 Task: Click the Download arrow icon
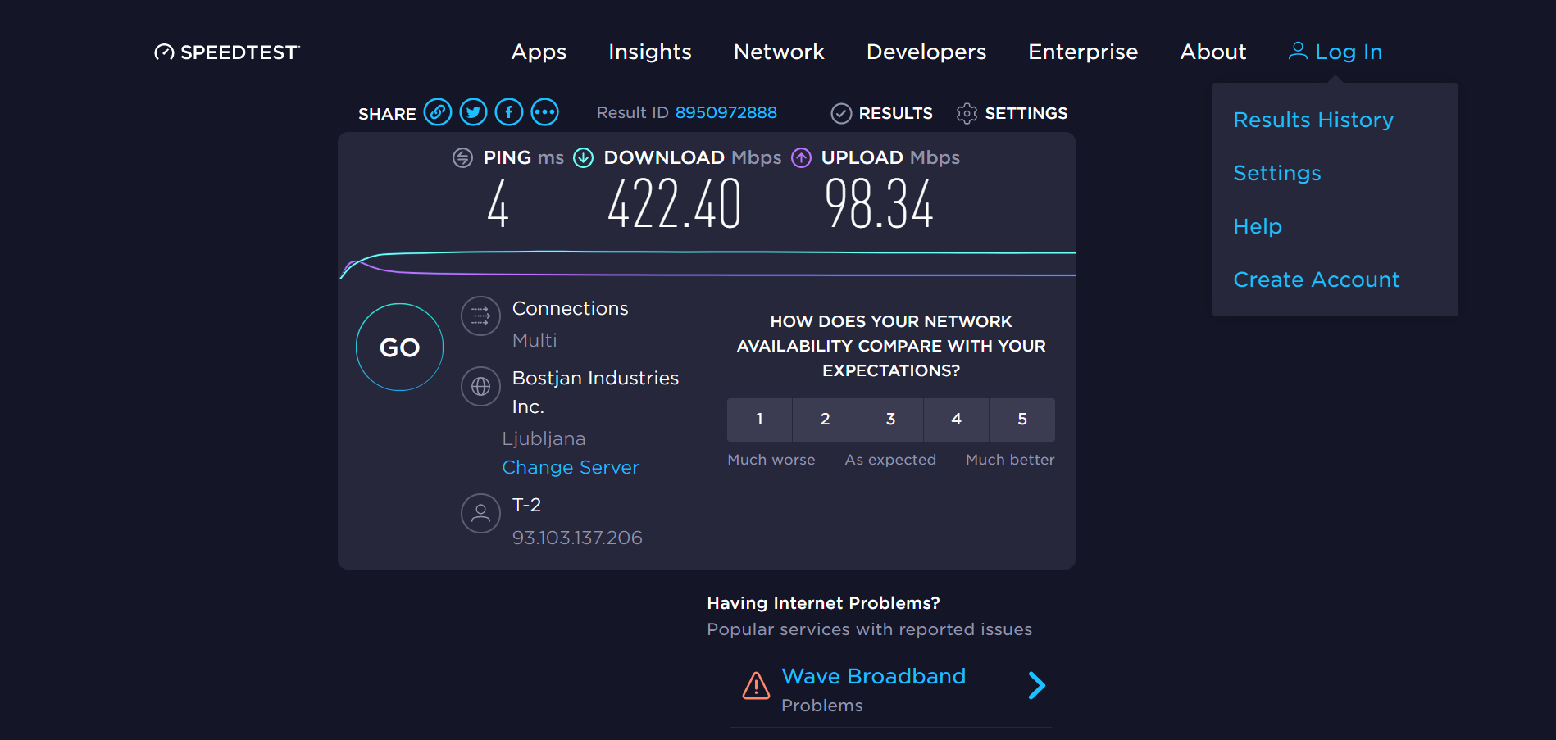[583, 157]
